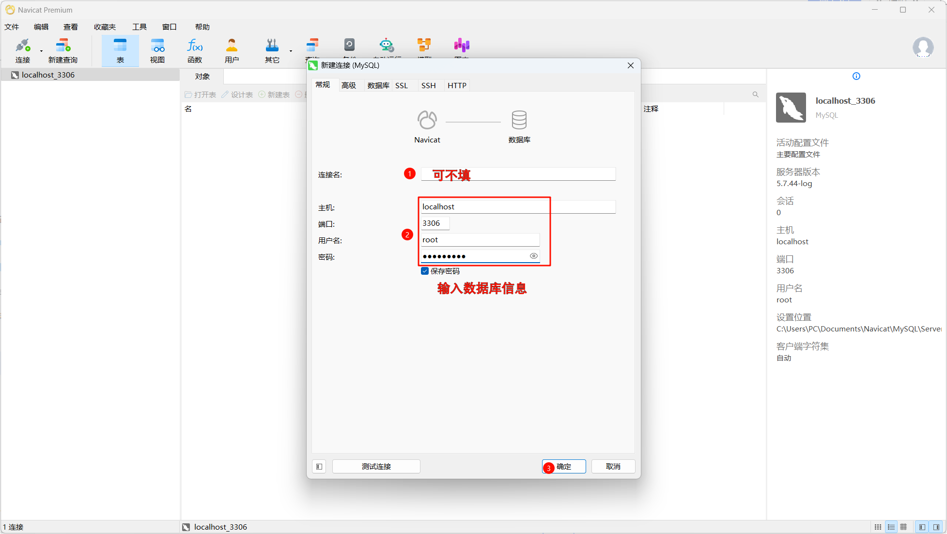The height and width of the screenshot is (534, 947).
Task: Click the 主机 host input field
Action: [484, 207]
